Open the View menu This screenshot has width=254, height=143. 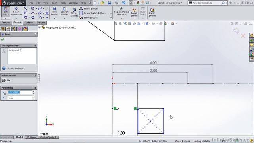coord(46,3)
